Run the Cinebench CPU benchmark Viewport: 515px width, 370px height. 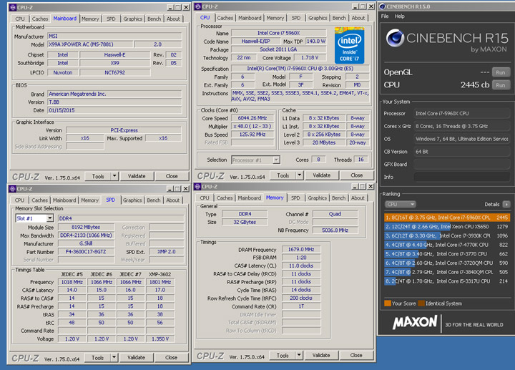point(501,85)
